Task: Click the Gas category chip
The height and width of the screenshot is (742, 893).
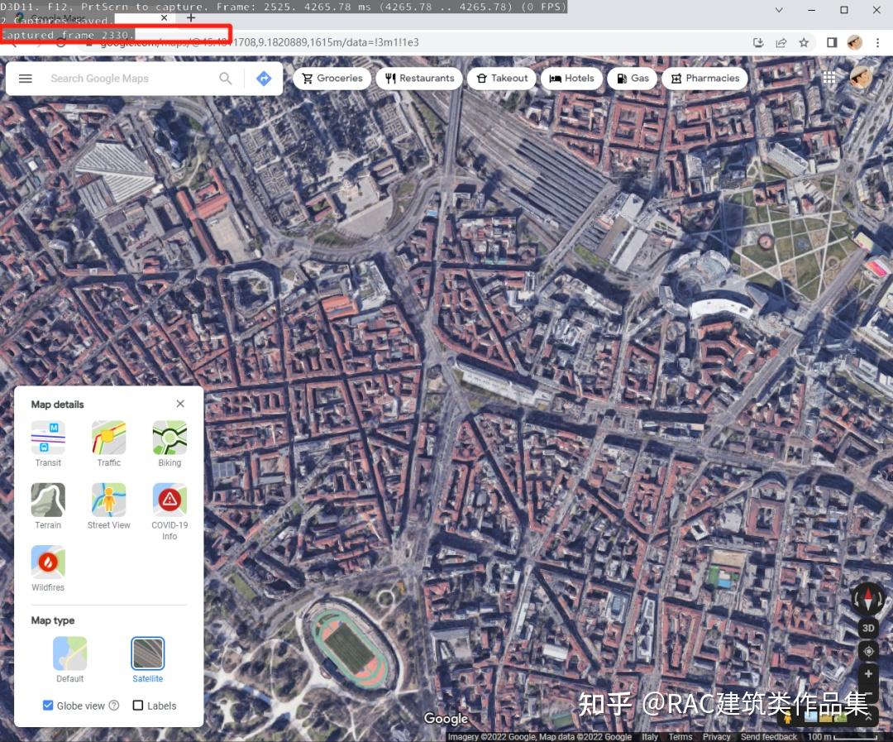Action: pyautogui.click(x=633, y=78)
